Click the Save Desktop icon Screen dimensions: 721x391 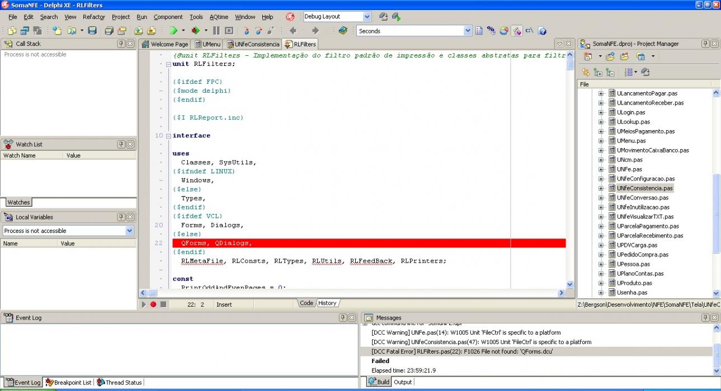384,17
